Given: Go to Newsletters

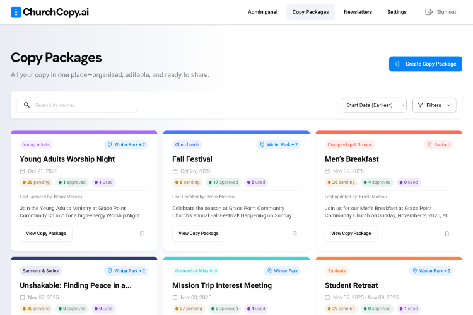Looking at the screenshot, I should coord(358,12).
